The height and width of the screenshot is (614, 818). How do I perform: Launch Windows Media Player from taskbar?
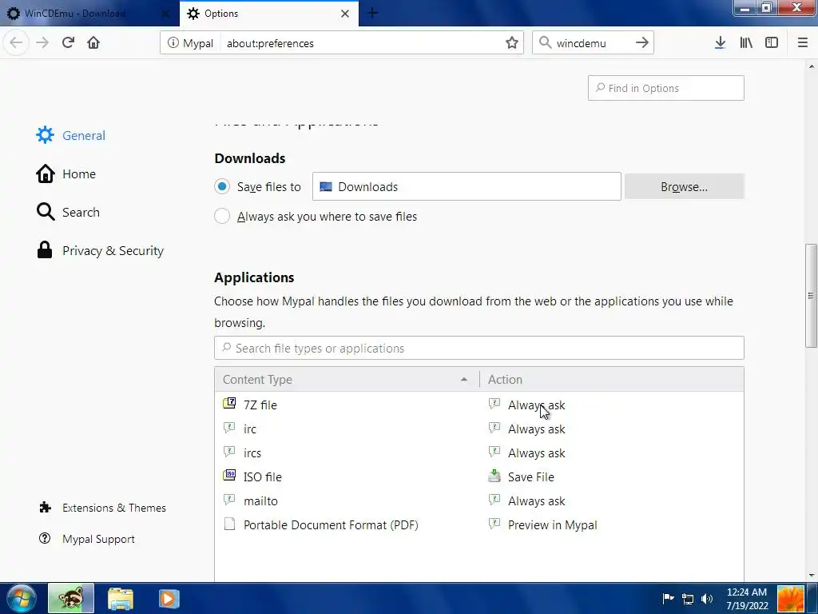[x=169, y=598]
